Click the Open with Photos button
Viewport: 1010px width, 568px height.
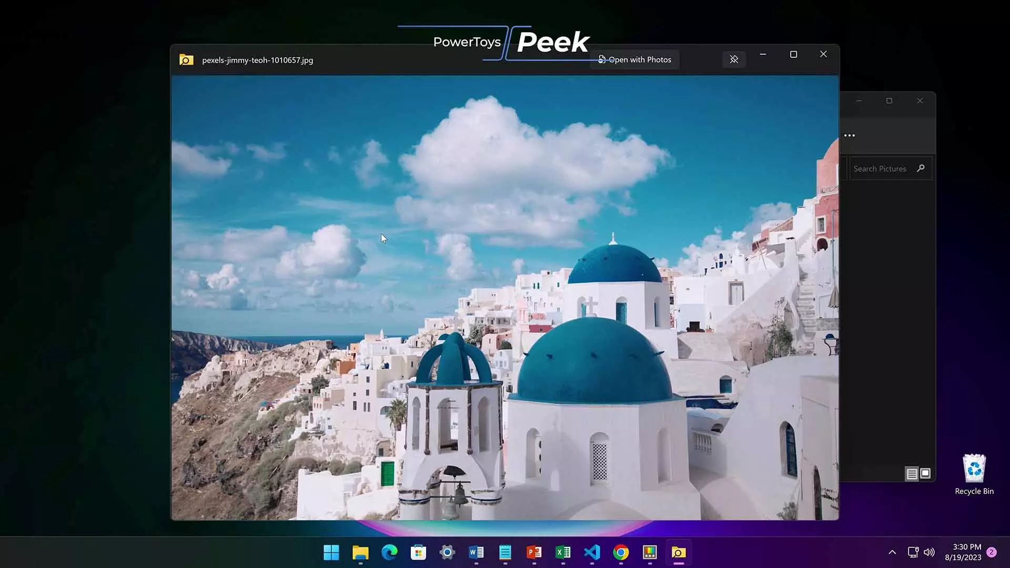pos(634,59)
